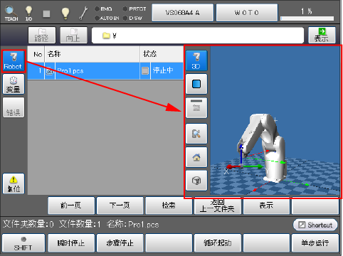Click the home view icon
The width and height of the screenshot is (343, 256).
[196, 157]
